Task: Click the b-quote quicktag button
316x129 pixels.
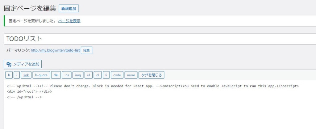Action: pyautogui.click(x=41, y=75)
